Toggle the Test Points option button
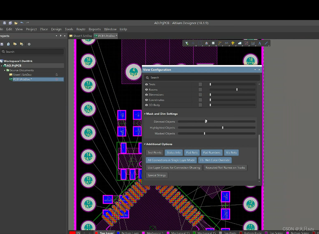The width and height of the screenshot is (319, 234). coord(155,152)
